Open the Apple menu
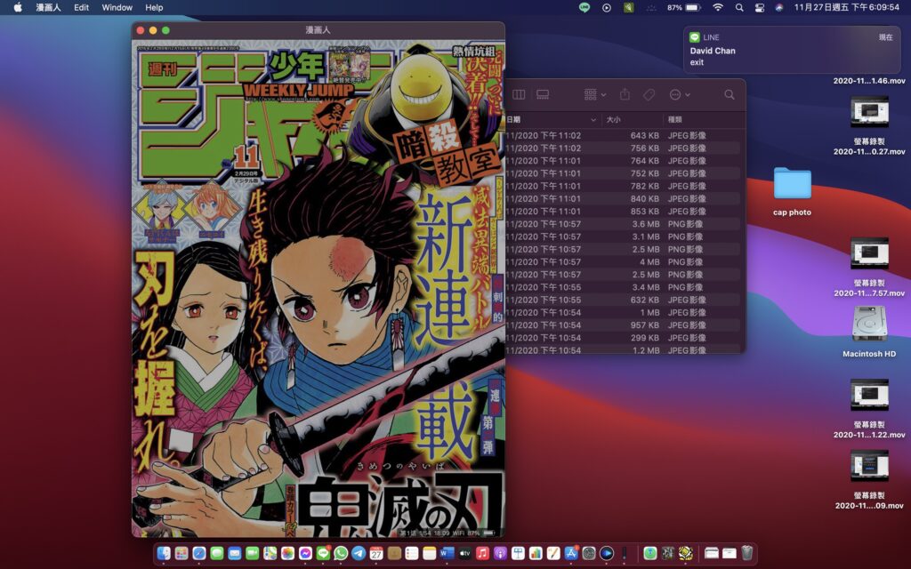Image resolution: width=911 pixels, height=569 pixels. [18, 7]
